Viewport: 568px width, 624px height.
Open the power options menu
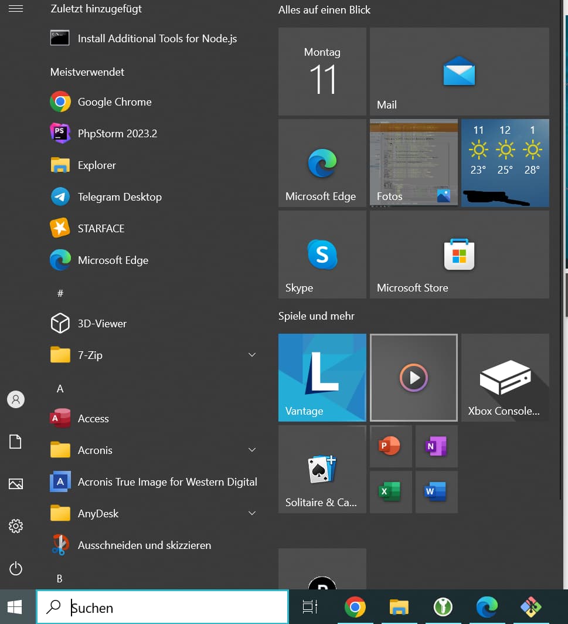point(15,568)
